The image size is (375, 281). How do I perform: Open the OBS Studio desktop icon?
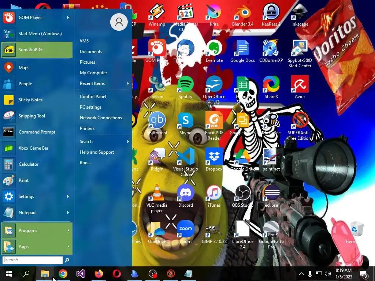coord(243,196)
